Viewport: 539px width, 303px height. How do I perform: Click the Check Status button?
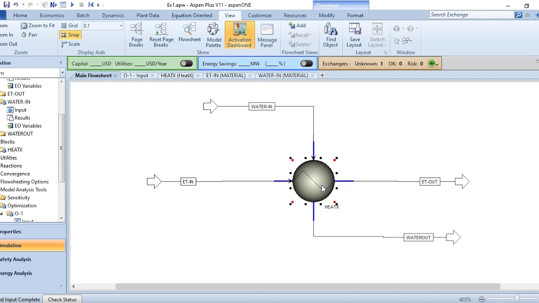pos(62,300)
